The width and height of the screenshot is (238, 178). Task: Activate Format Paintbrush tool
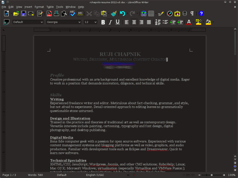click(114, 13)
